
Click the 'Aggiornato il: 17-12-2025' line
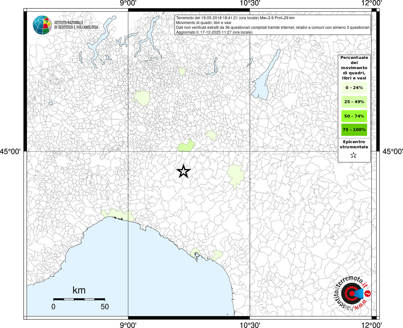[x=214, y=32]
